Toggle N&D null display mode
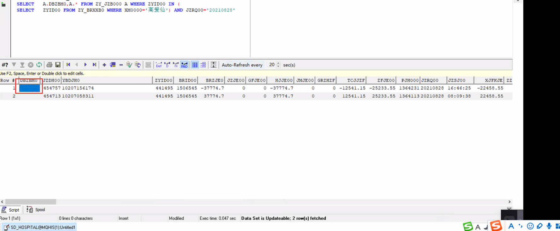 point(184,65)
